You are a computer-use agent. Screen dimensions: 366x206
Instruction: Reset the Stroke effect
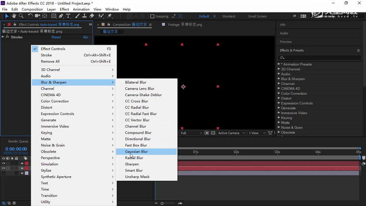[x=56, y=37]
